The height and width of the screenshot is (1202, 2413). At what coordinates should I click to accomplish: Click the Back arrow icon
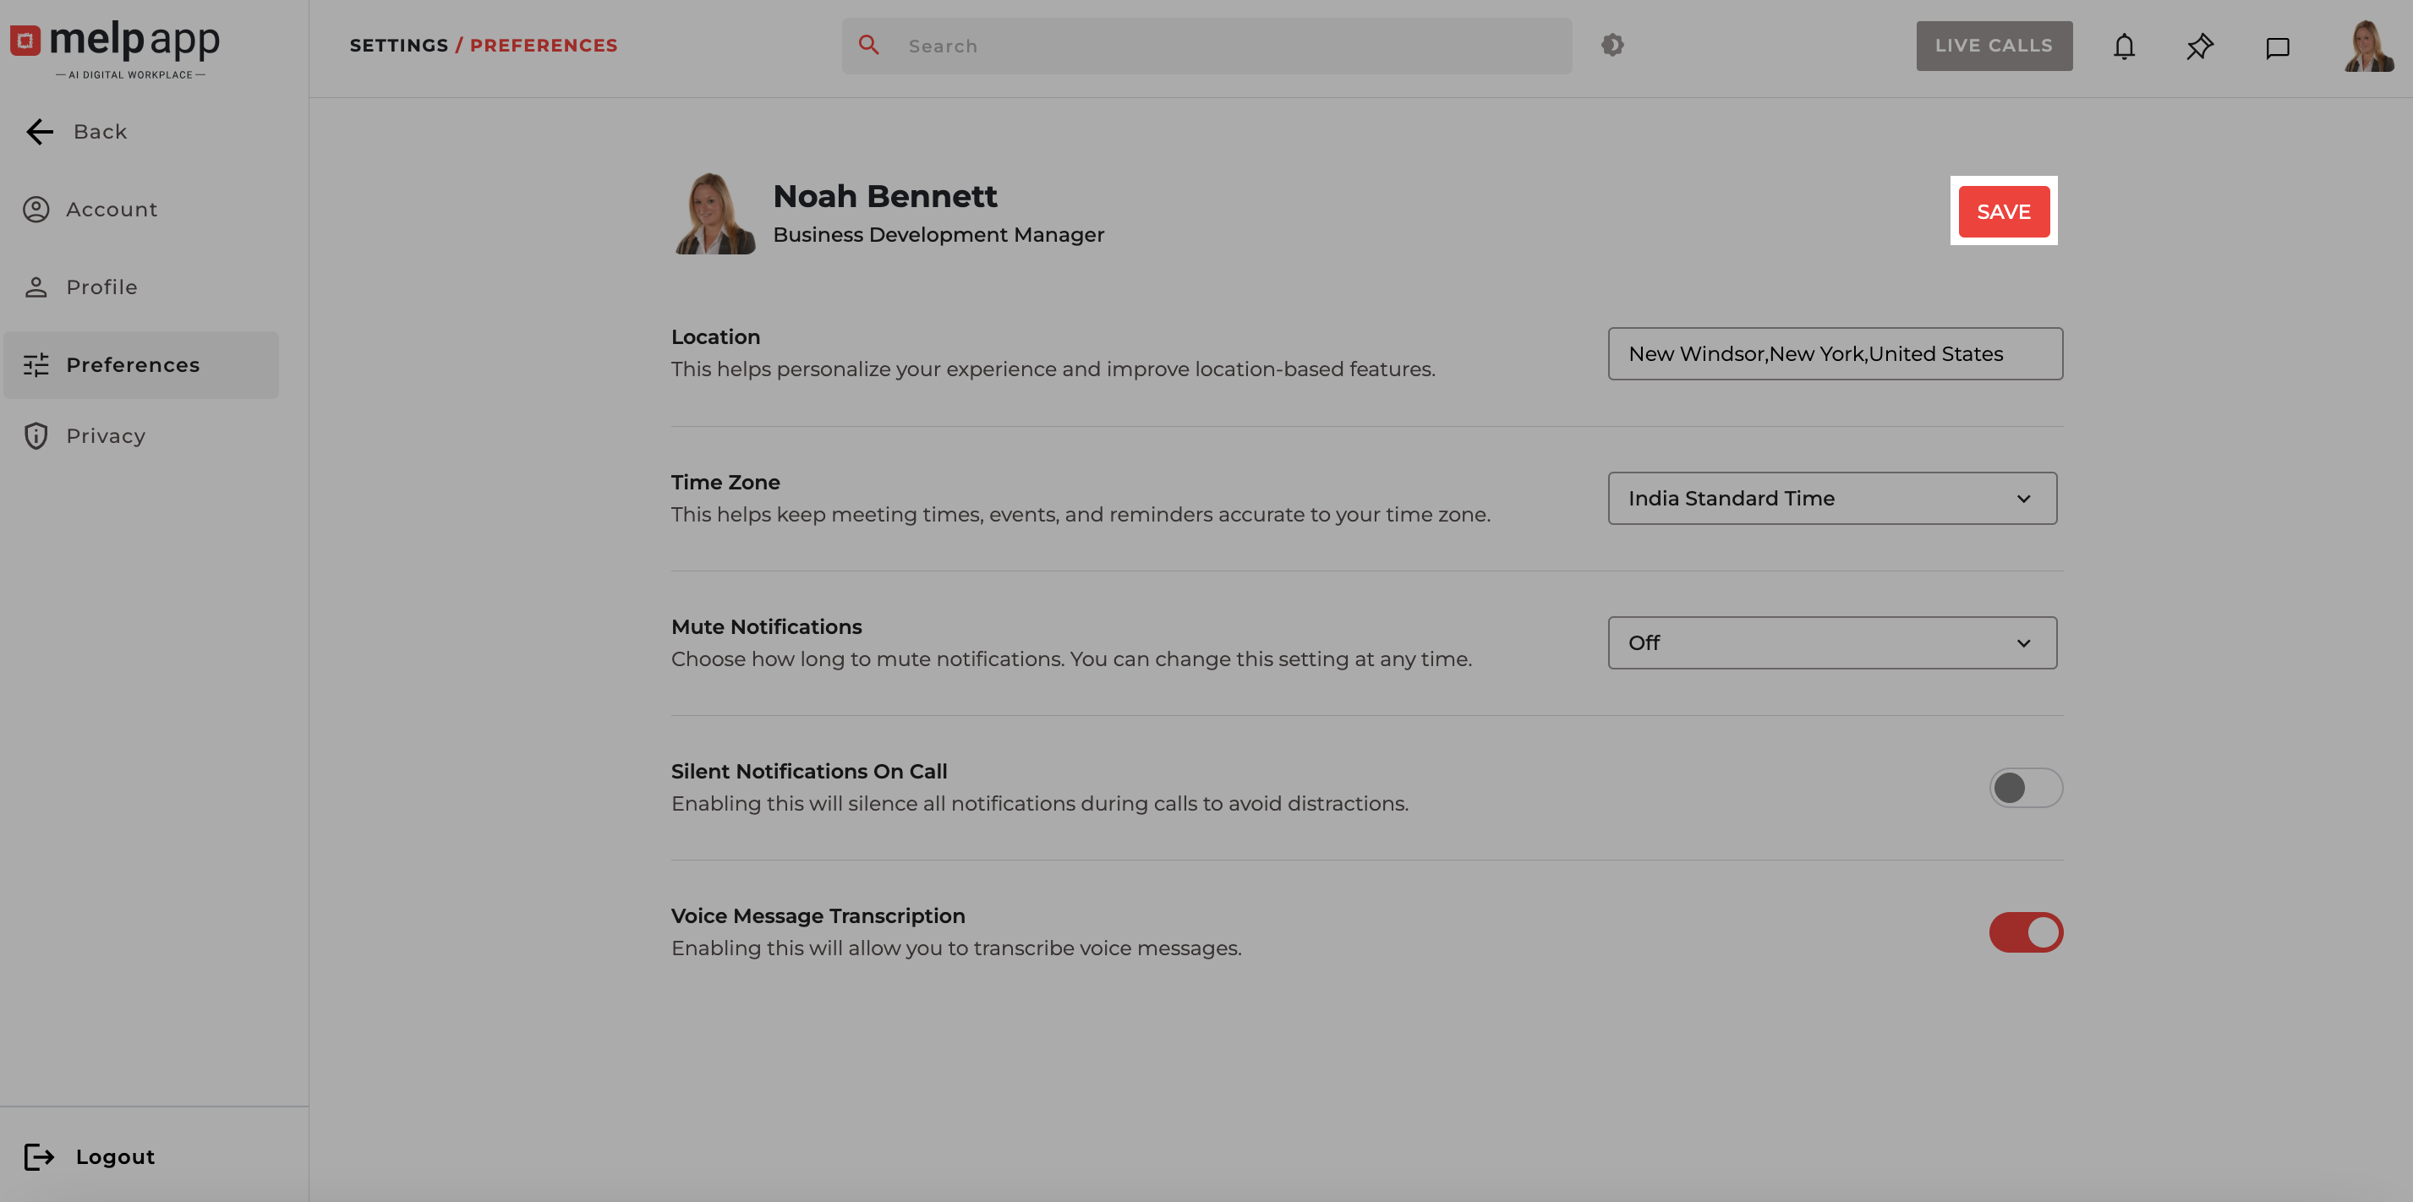[40, 131]
